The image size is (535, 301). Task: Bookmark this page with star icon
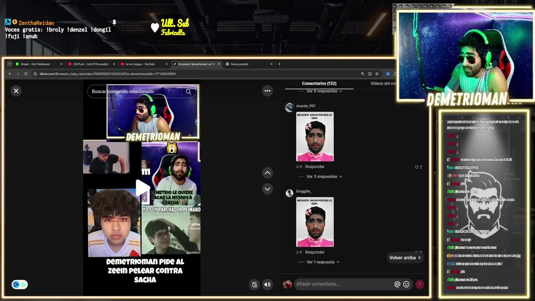click(x=377, y=74)
